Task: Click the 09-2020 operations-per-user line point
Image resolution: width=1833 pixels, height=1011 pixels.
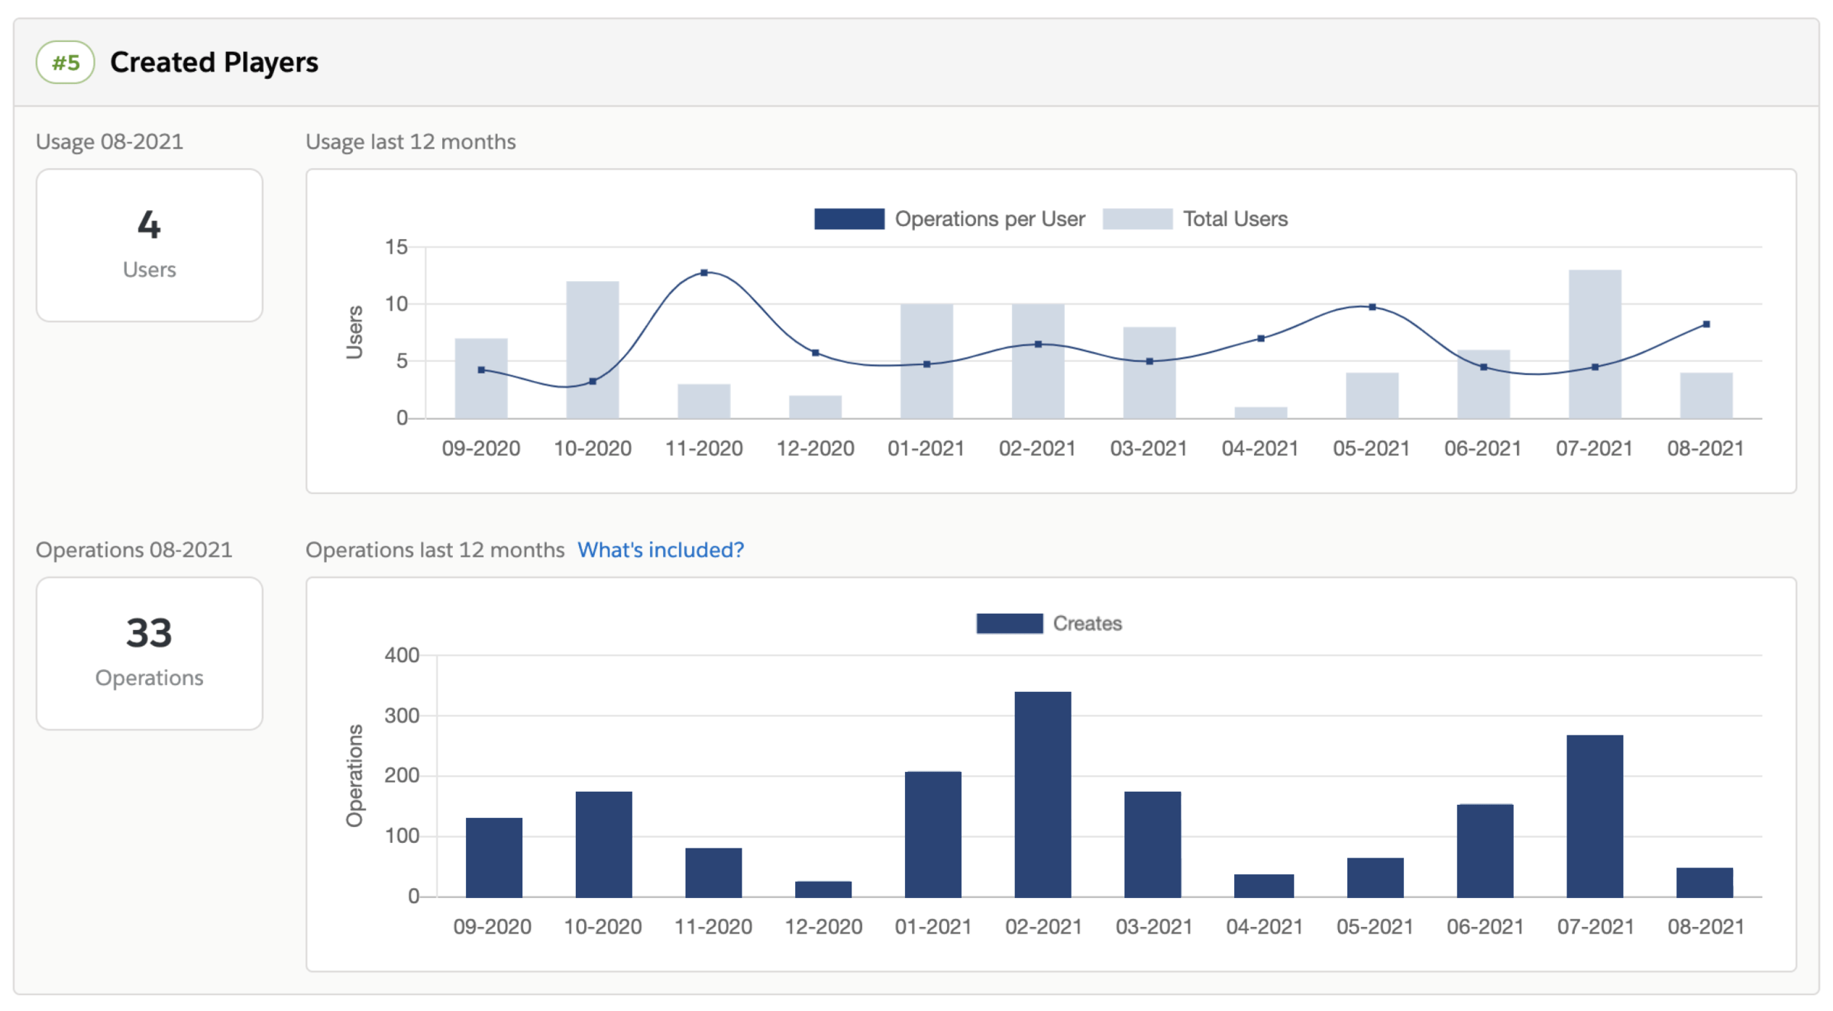Action: click(481, 370)
